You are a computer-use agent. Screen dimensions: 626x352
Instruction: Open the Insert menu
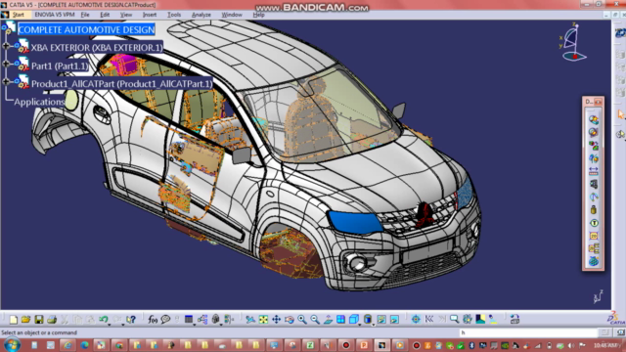coord(150,15)
